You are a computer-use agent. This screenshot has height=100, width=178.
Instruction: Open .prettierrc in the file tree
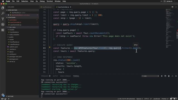click(13, 49)
